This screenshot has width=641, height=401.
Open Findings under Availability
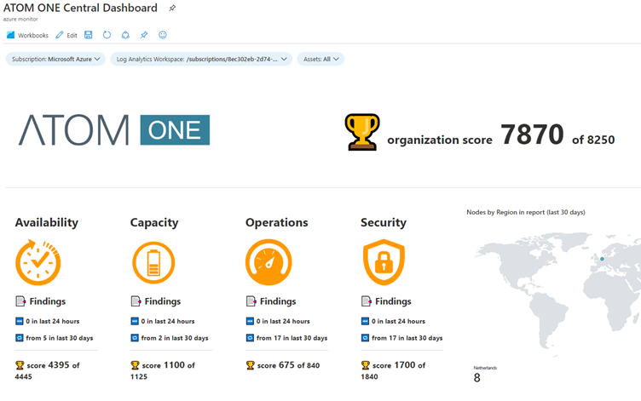click(40, 301)
